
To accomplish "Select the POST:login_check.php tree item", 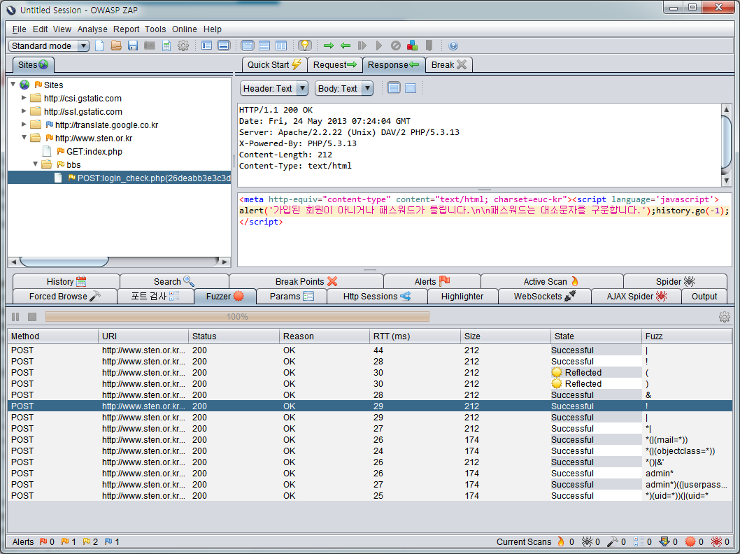I will [149, 178].
